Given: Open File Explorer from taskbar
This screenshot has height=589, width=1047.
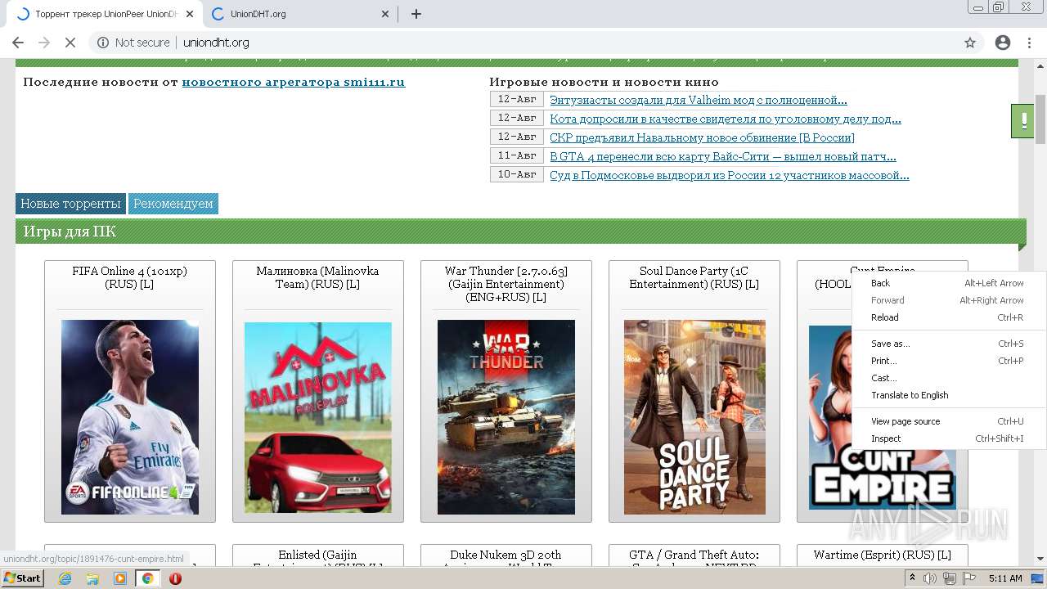Looking at the screenshot, I should (92, 578).
